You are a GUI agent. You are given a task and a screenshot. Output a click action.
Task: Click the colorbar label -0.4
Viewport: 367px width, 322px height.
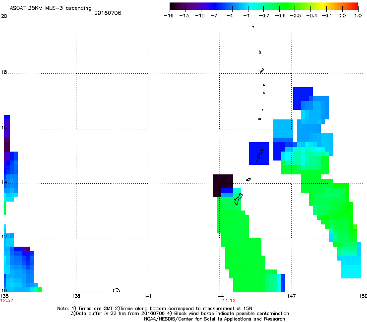[312, 16]
